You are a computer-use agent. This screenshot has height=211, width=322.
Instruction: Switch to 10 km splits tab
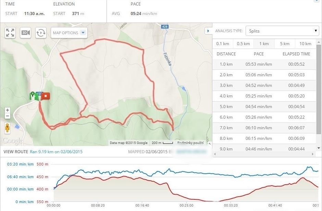[305, 44]
